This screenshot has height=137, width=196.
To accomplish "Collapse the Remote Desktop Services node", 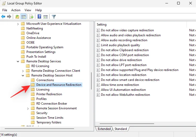I will [x=18, y=61].
